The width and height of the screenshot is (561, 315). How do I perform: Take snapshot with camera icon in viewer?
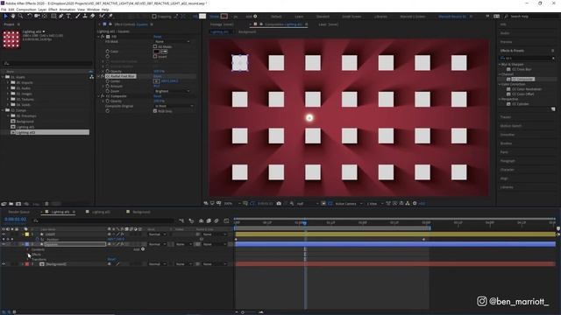click(x=279, y=203)
